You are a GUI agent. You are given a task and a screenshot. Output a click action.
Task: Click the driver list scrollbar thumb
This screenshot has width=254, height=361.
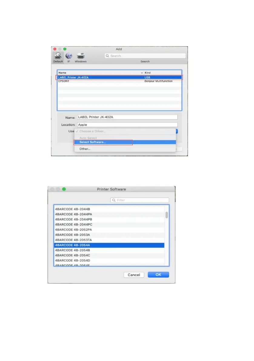(167, 215)
